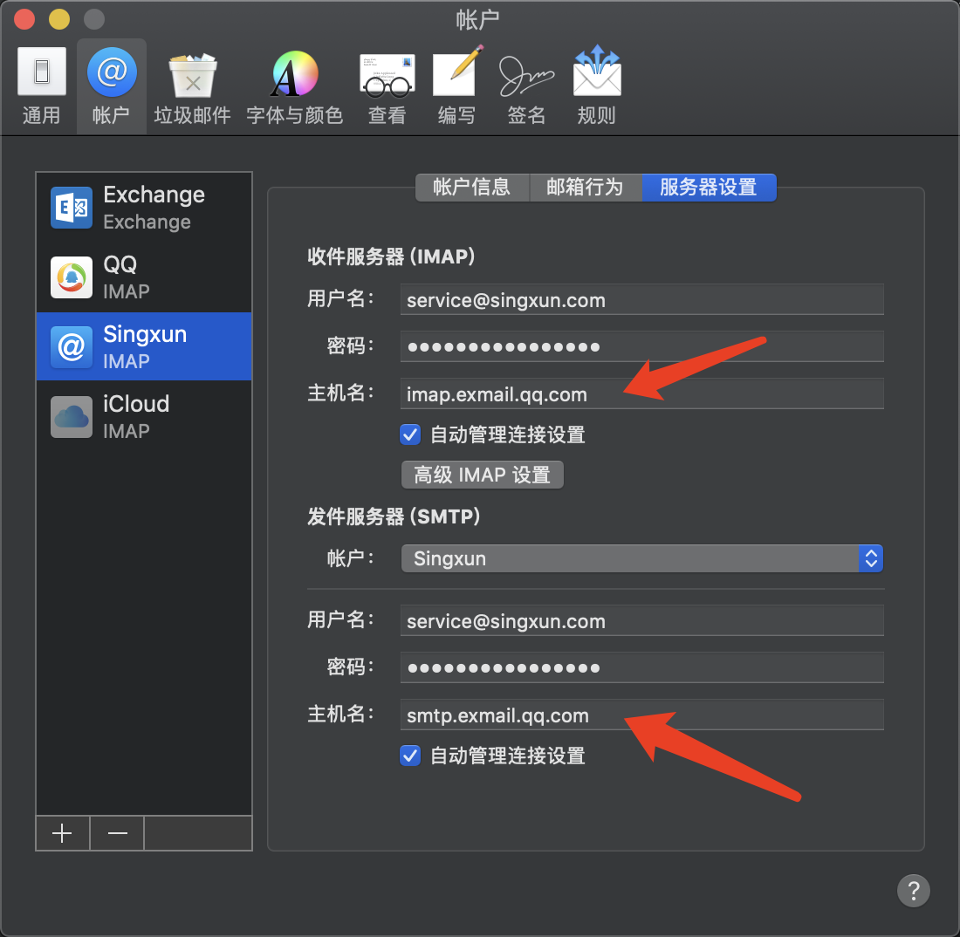This screenshot has width=960, height=937.
Task: Expand the SMTP 帐户 Singxun dropdown
Action: [x=641, y=558]
